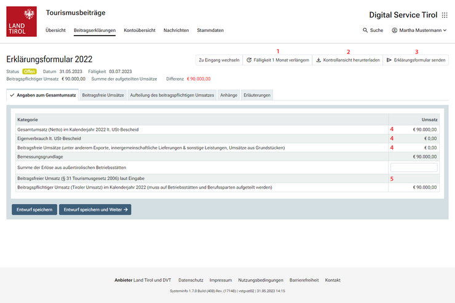The height and width of the screenshot is (303, 455).
Task: Click the user profile icon
Action: click(395, 30)
